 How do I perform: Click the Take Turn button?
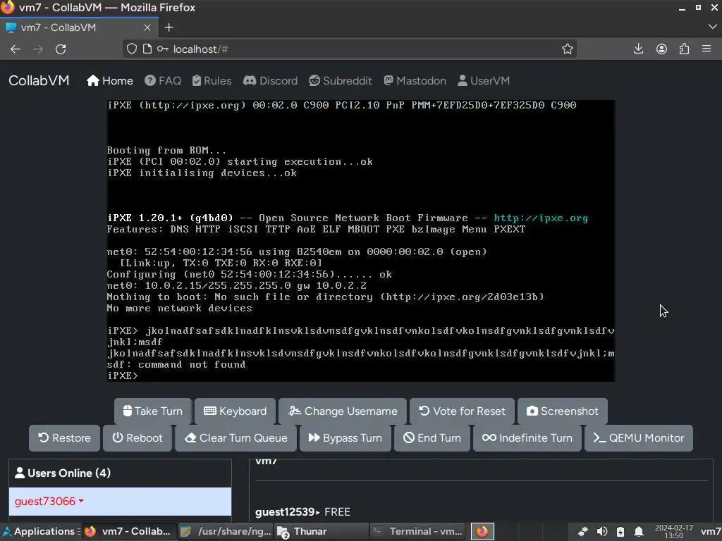pyautogui.click(x=153, y=411)
